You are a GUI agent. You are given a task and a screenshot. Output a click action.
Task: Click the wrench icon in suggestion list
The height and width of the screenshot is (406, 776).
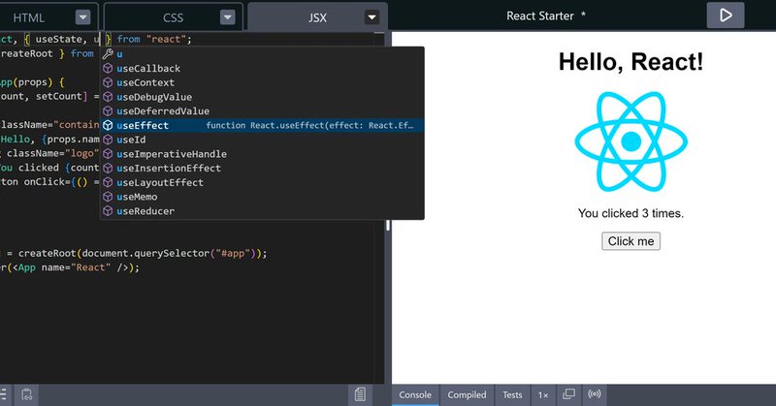[108, 54]
